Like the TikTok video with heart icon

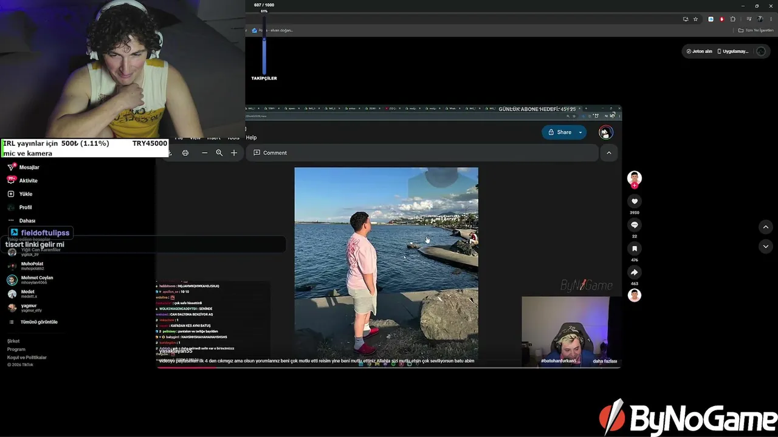(x=635, y=202)
